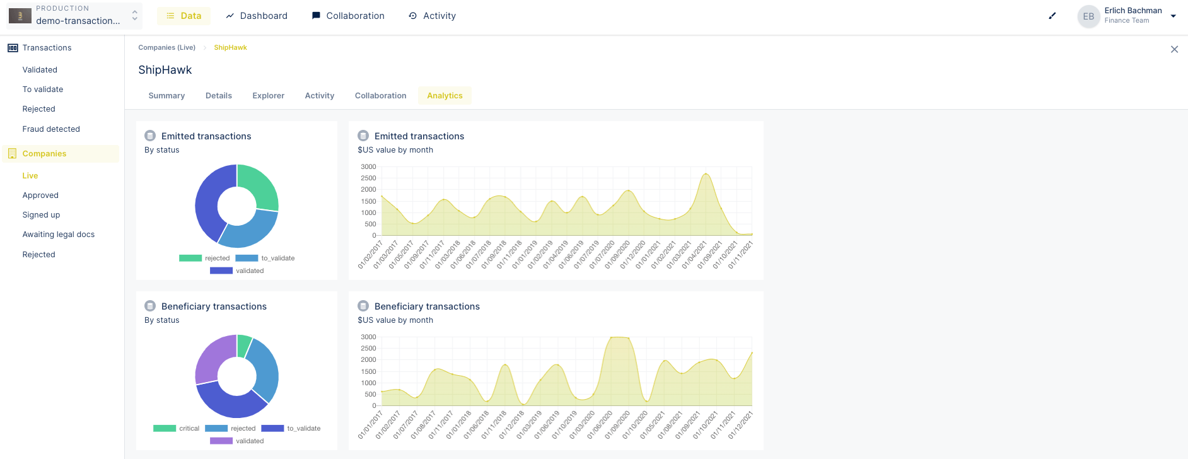The width and height of the screenshot is (1188, 459).
Task: Toggle to_validate legend swatch in Emitted donut
Action: [x=247, y=258]
